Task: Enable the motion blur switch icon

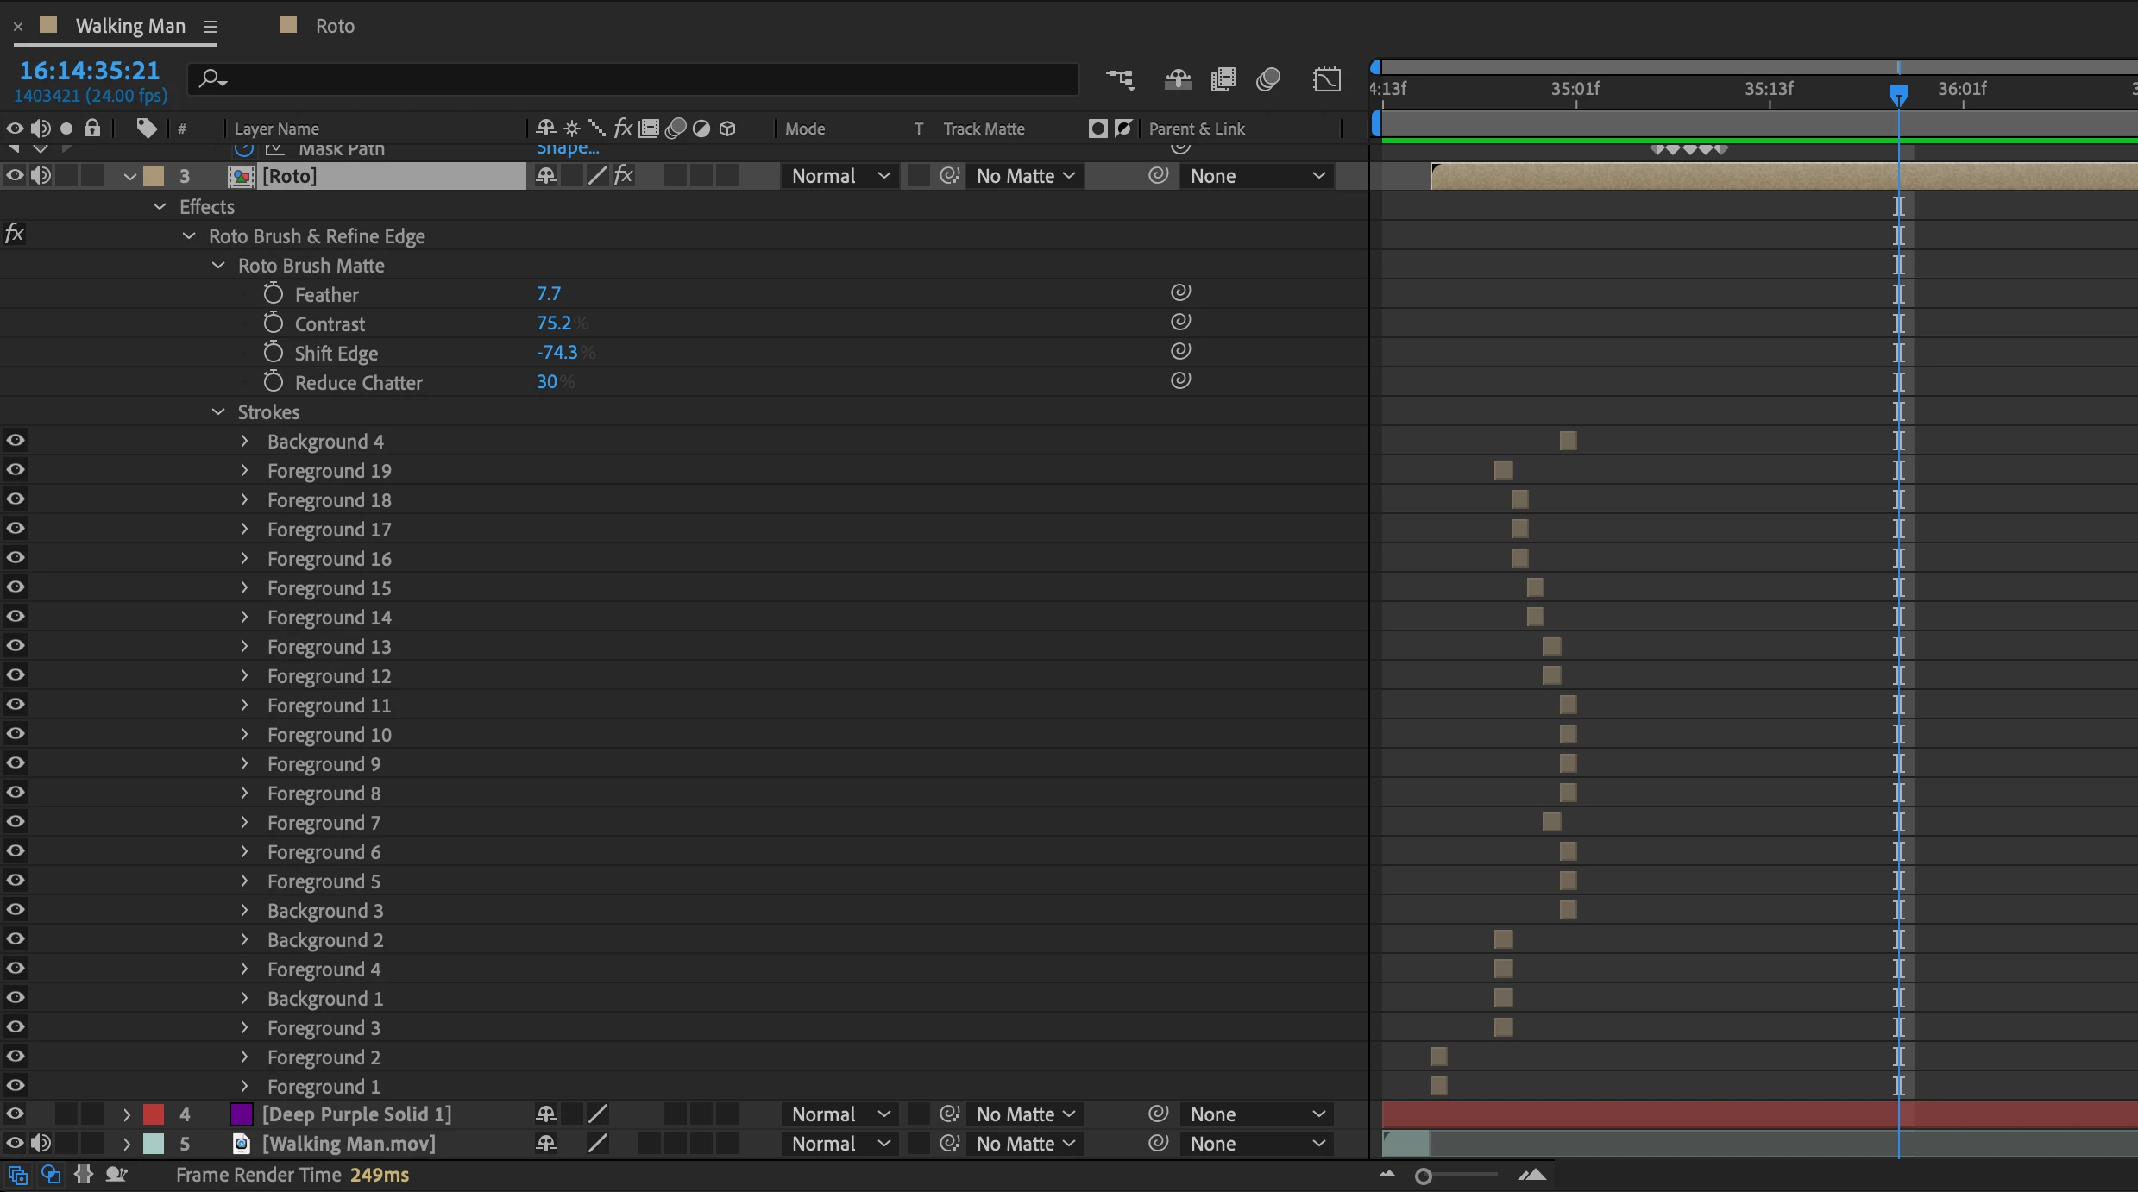Action: coord(1267,79)
